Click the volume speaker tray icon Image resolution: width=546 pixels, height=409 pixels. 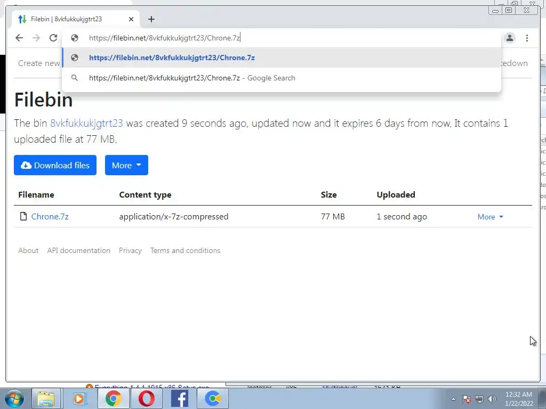pos(492,399)
